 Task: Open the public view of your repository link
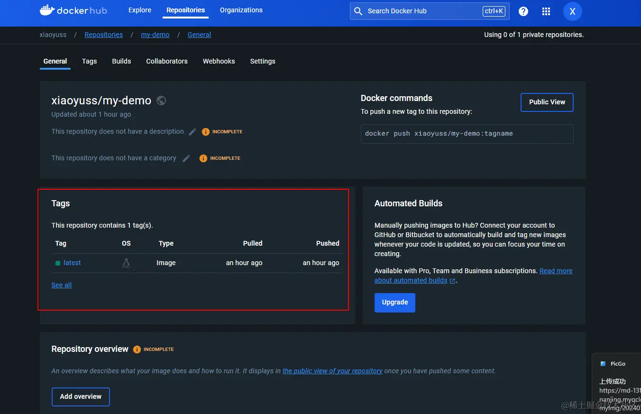coord(332,371)
